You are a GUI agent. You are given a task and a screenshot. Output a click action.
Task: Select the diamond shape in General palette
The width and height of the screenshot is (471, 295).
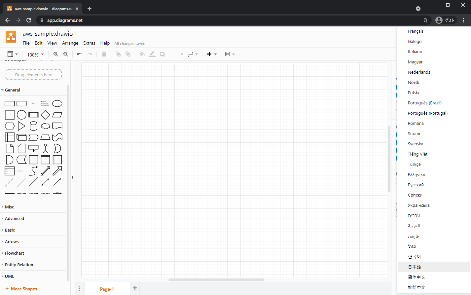coord(45,115)
